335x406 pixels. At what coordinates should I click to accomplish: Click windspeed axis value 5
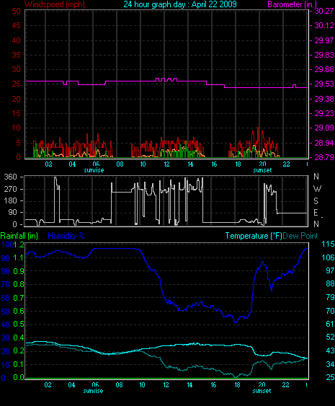tap(18, 143)
